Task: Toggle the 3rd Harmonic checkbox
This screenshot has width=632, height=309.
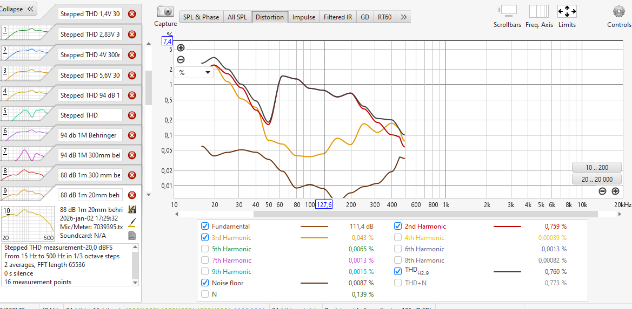Action: (205, 237)
